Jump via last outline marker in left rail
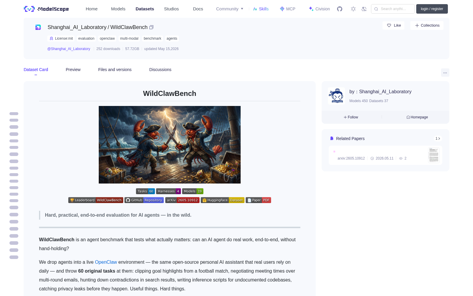Screen dimensions: 473x296 (x=14, y=257)
